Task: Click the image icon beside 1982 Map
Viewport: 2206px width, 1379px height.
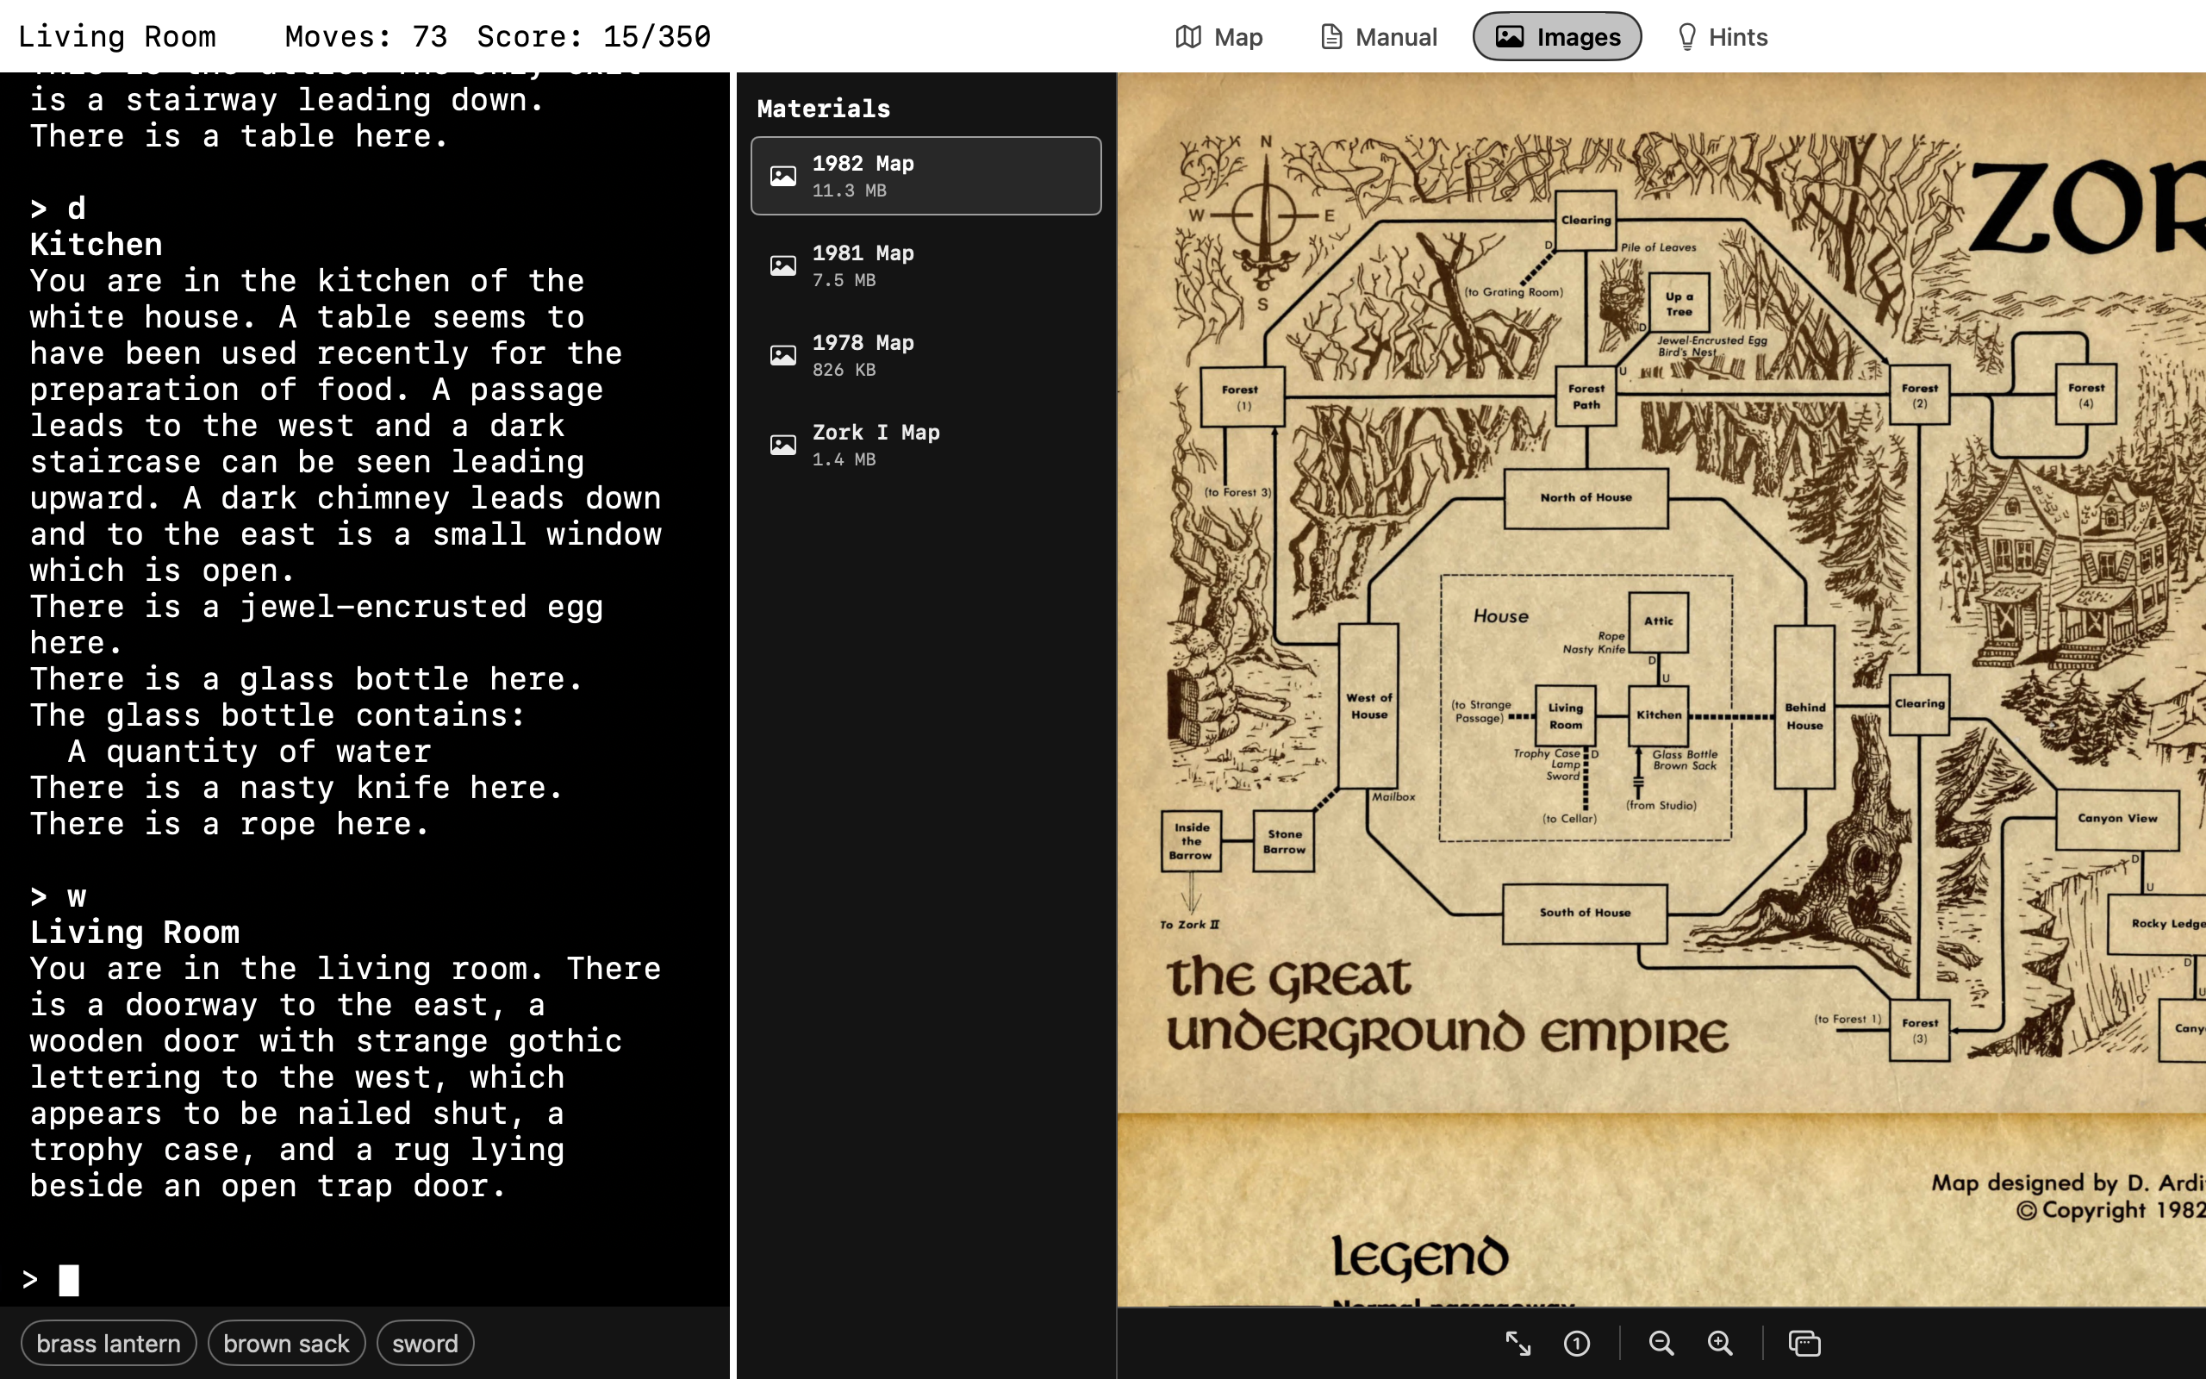Action: (x=783, y=176)
